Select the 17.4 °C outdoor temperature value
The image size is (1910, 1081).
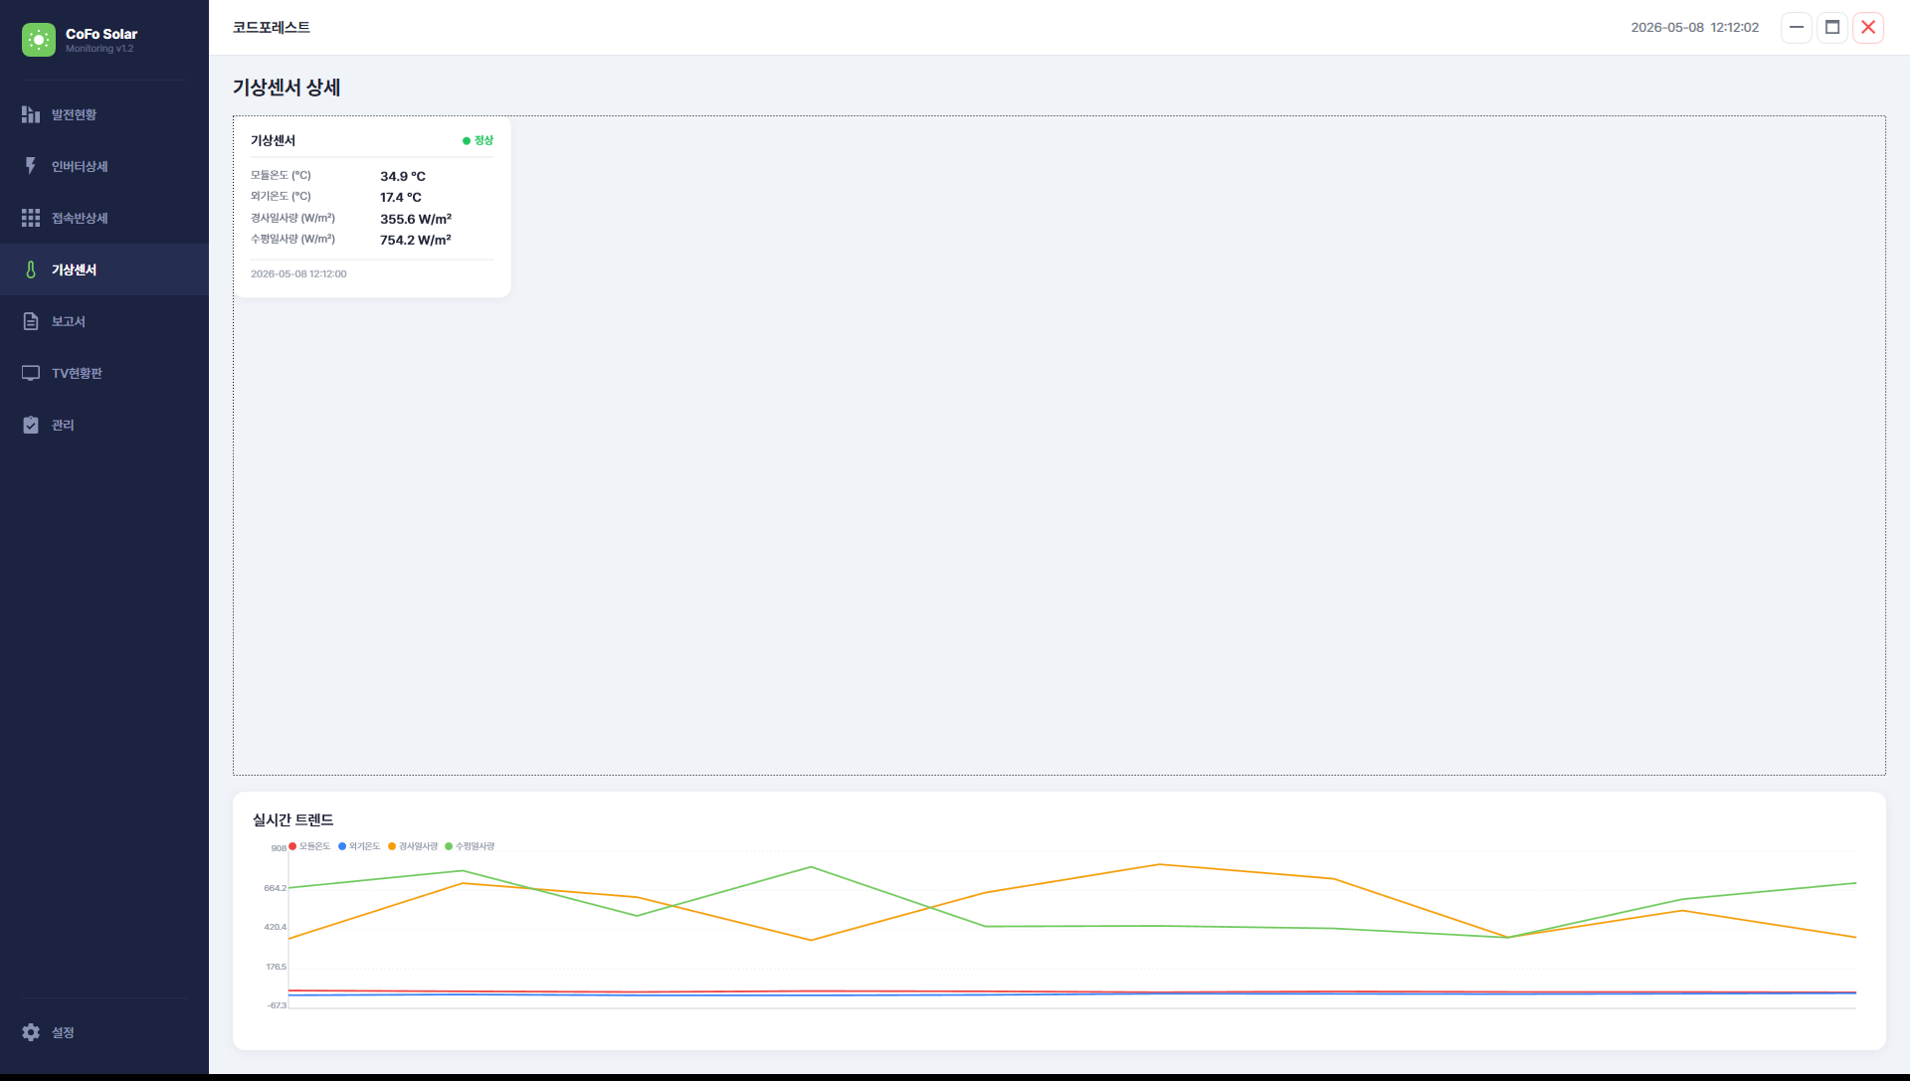401,197
